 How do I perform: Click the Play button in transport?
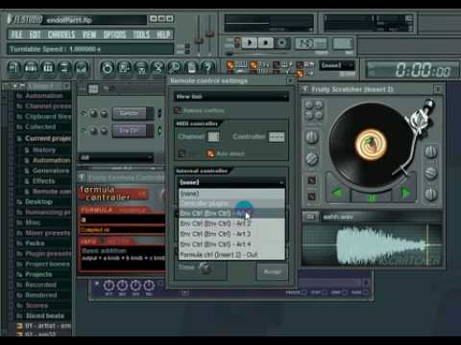pos(250,42)
